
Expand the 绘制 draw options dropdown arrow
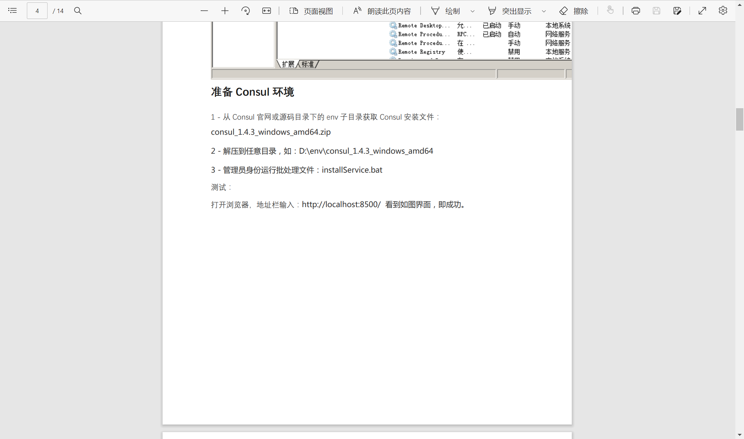473,11
